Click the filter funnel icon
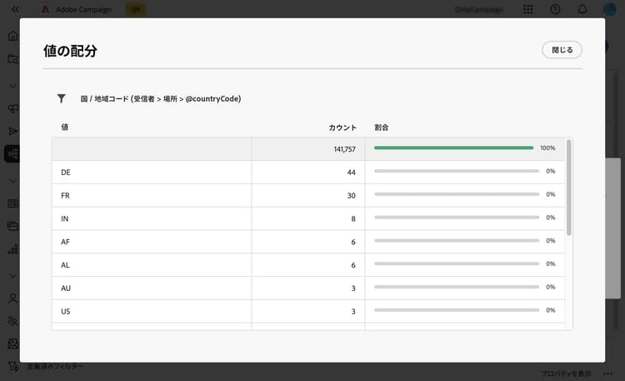The height and width of the screenshot is (381, 625). tap(62, 98)
